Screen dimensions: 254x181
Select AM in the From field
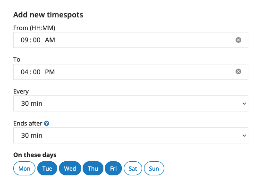click(x=50, y=40)
